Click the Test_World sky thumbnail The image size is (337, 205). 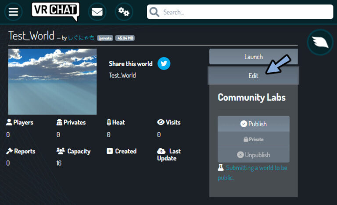click(x=52, y=81)
